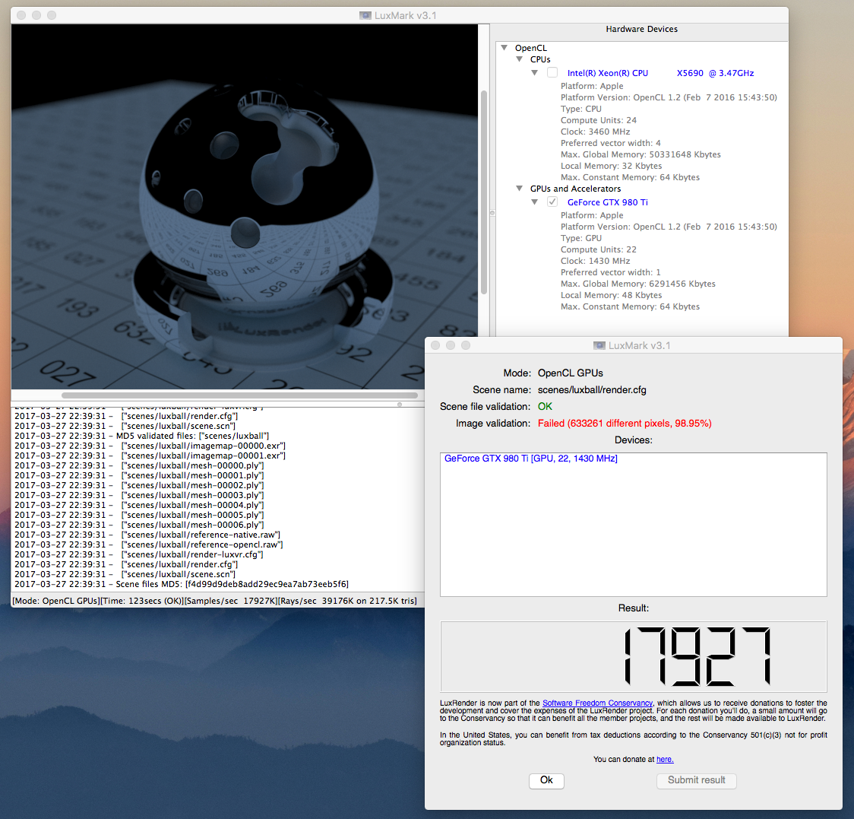Viewport: 854px width, 819px height.
Task: Click the render view vertical scrollbar
Action: point(484,192)
